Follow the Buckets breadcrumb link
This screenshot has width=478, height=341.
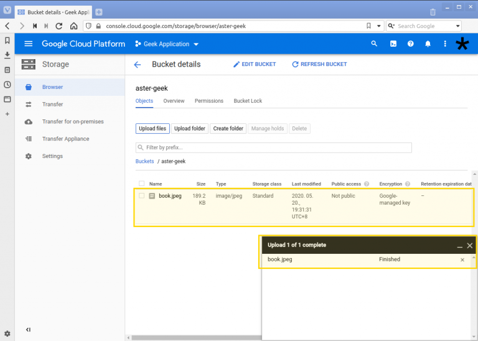click(144, 161)
